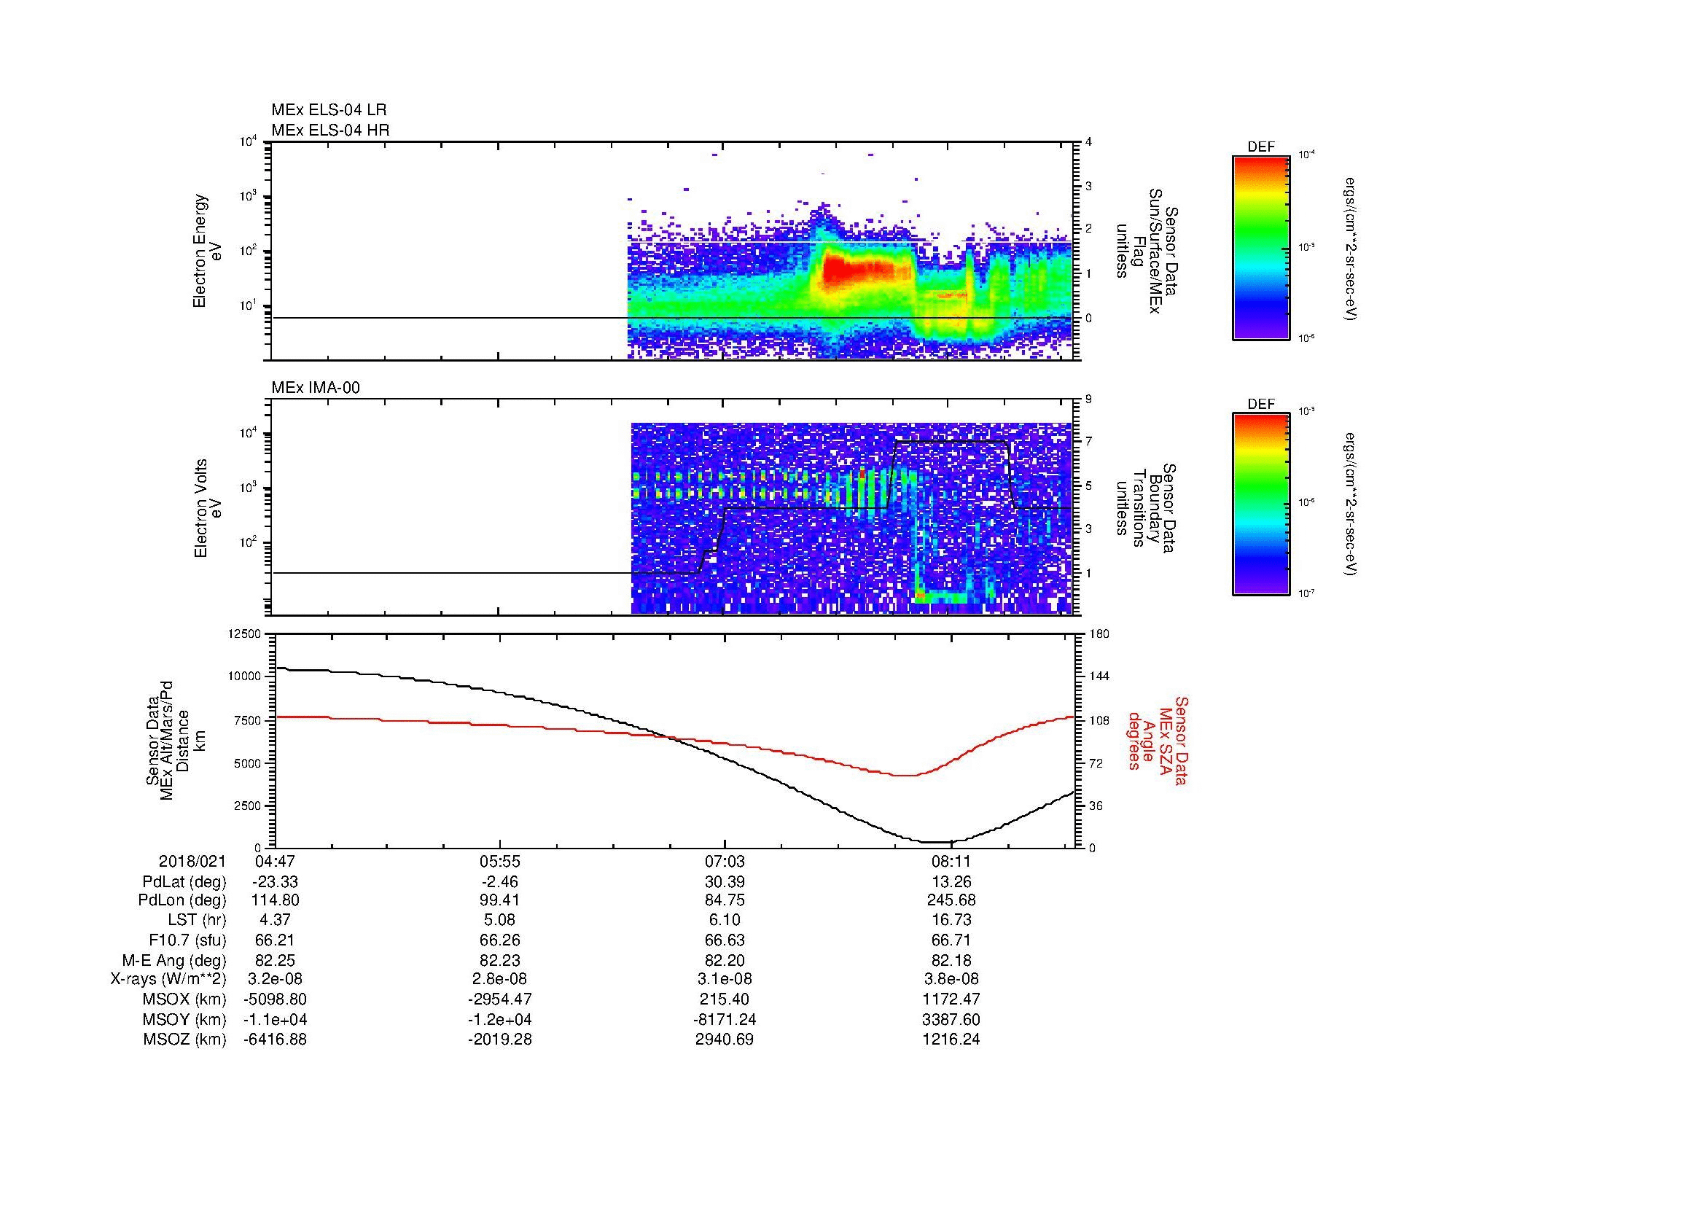Image resolution: width=1705 pixels, height=1205 pixels.
Task: Click the 'MEx ELS-04 LR' plot title
Action: point(329,110)
